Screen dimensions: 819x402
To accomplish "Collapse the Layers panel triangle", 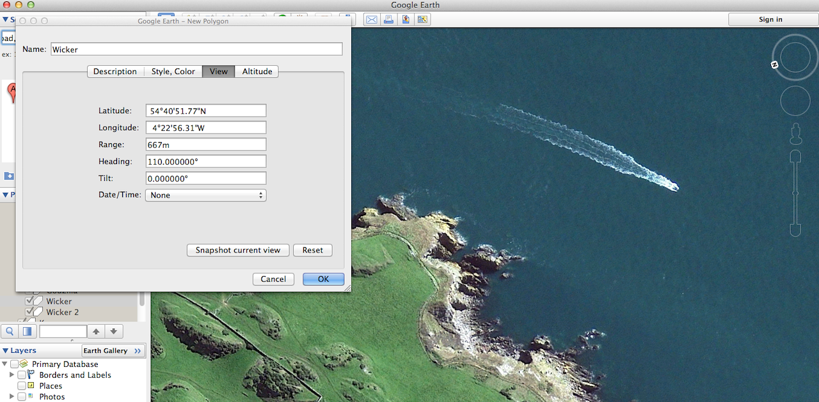I will point(5,350).
